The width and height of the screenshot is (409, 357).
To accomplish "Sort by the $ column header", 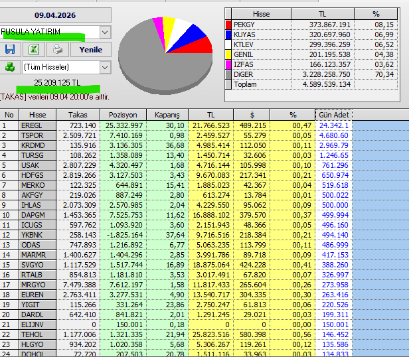I will click(x=252, y=115).
